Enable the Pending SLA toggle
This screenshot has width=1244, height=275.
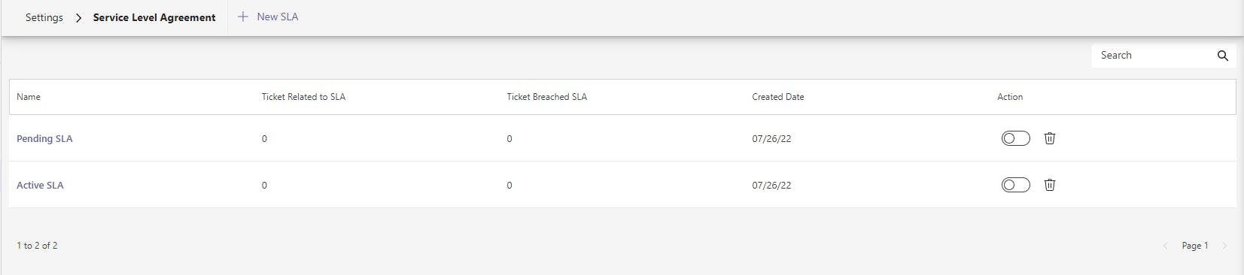coord(1015,138)
